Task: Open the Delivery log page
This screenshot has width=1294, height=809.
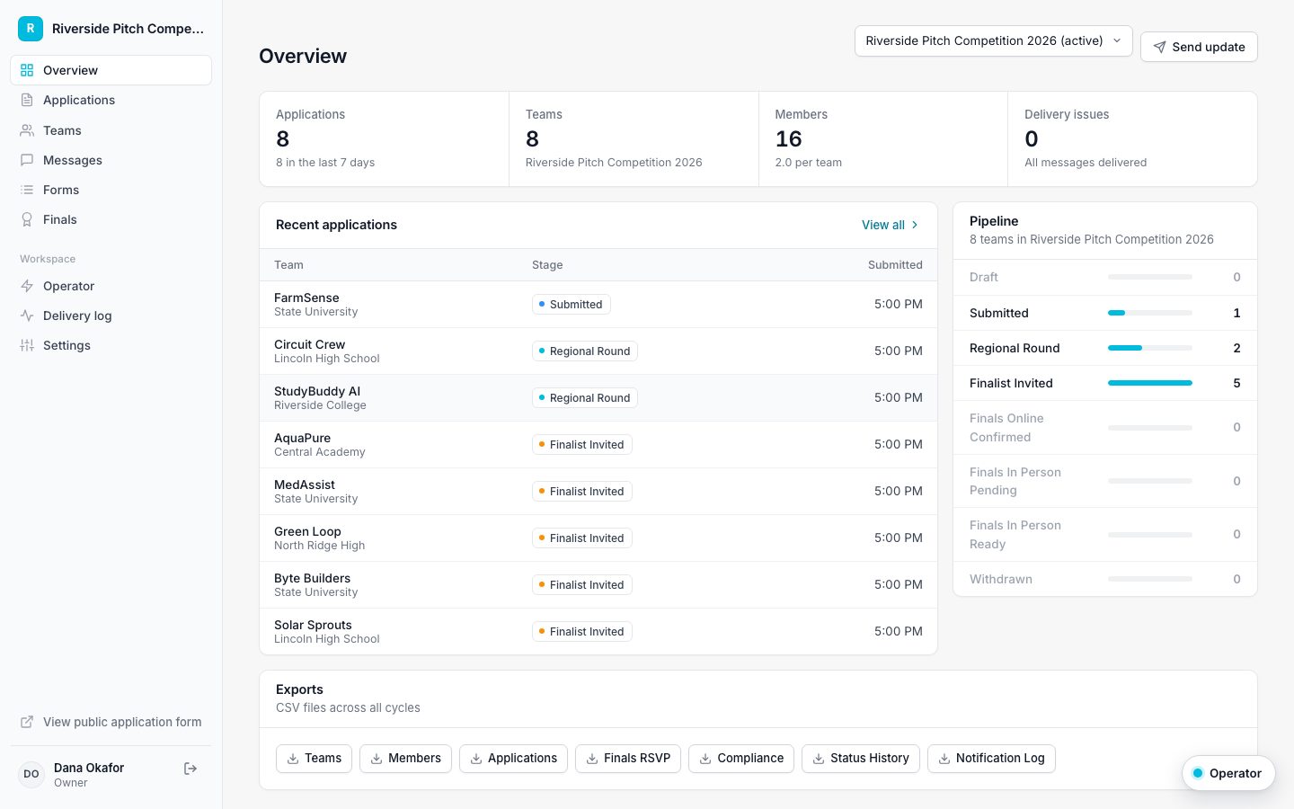Action: 111,316
